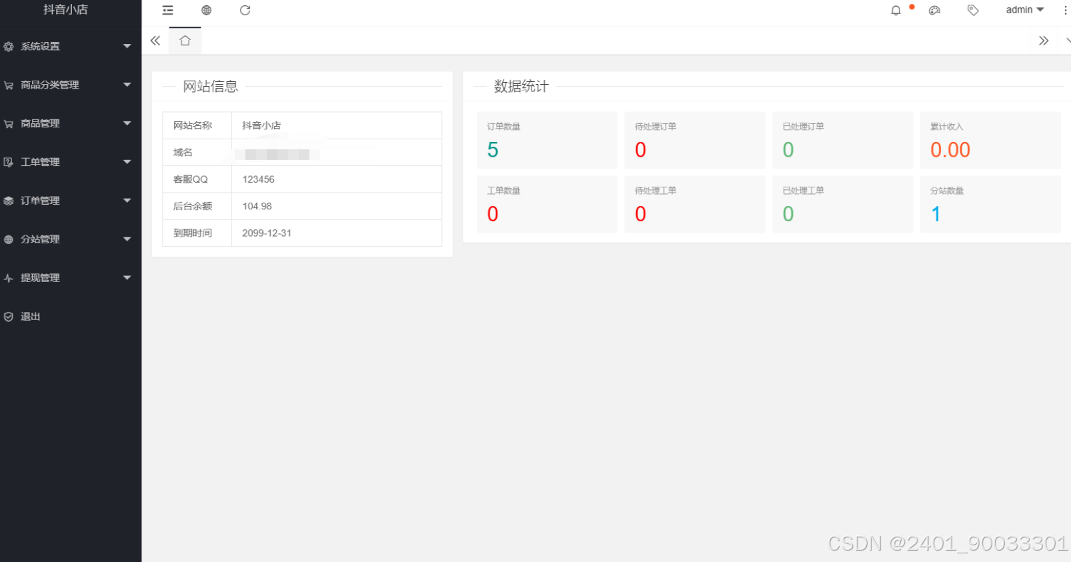This screenshot has width=1071, height=562.
Task: Expand the 订单管理 menu arrow
Action: point(127,201)
